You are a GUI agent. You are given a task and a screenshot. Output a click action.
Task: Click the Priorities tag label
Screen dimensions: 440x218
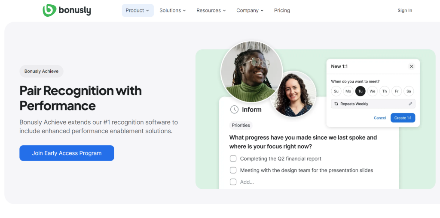(x=241, y=125)
